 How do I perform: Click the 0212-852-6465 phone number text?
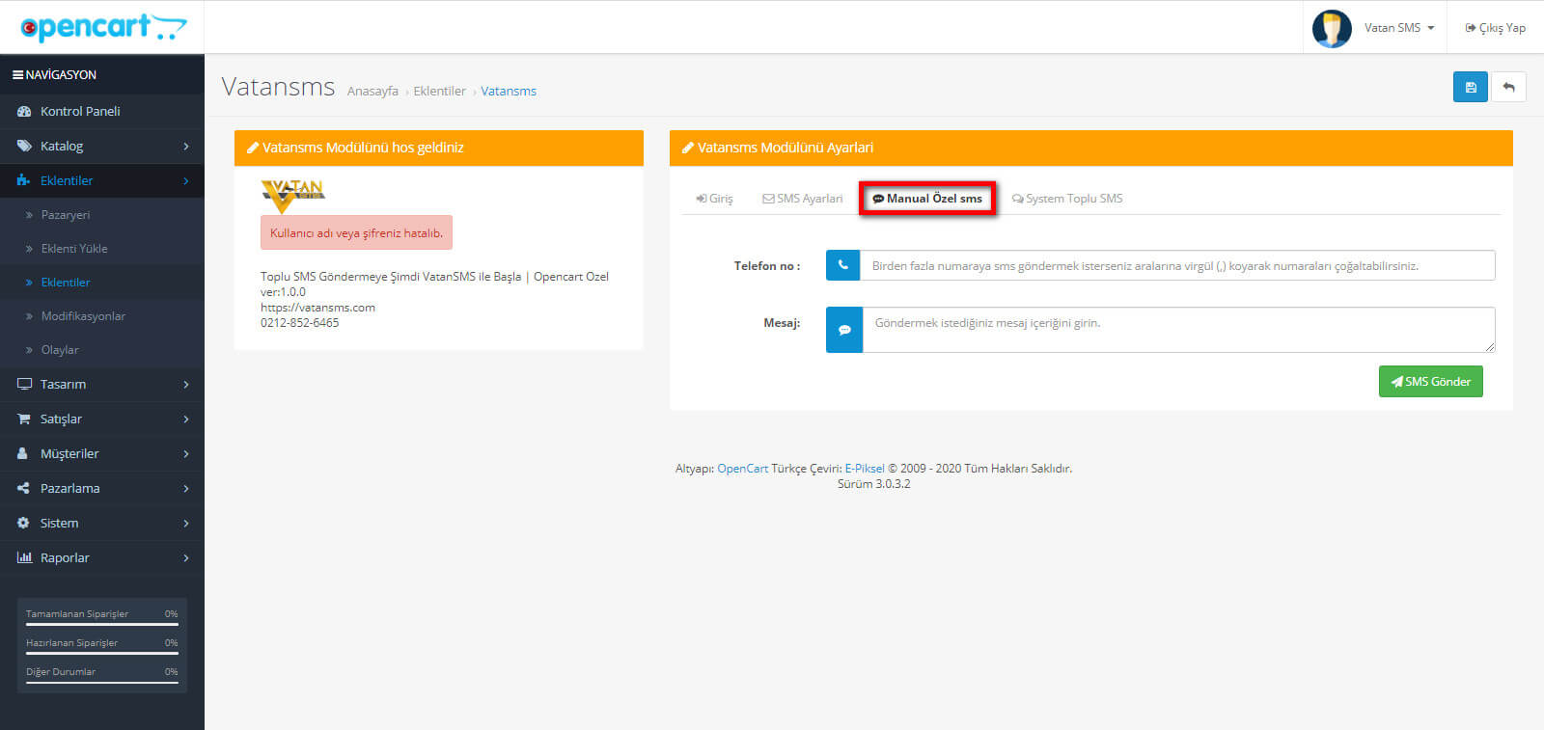[299, 323]
